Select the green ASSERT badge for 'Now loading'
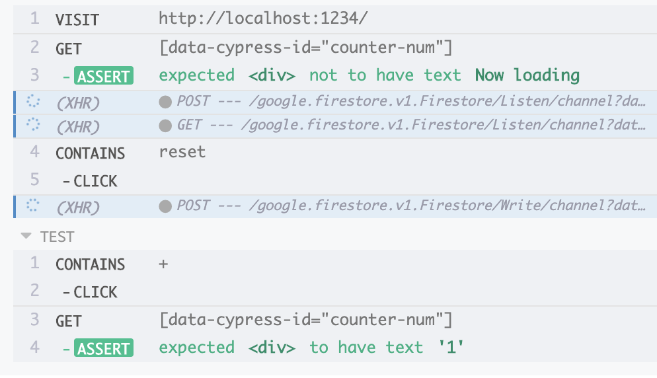This screenshot has height=378, width=657. [104, 76]
